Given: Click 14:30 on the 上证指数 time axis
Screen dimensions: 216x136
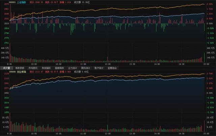Looking at the screenshot, I should [182, 64].
